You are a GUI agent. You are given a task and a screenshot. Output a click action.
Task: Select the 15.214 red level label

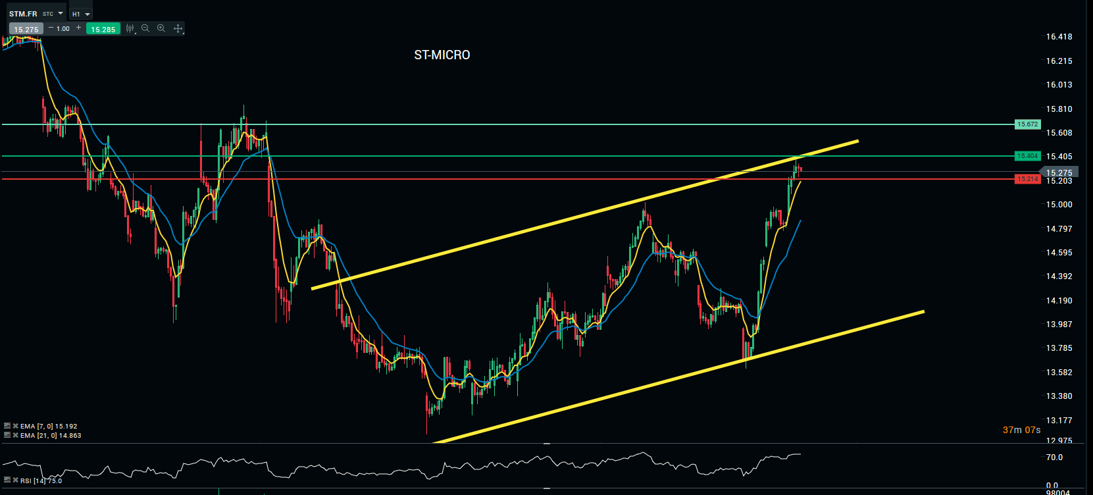click(1027, 179)
